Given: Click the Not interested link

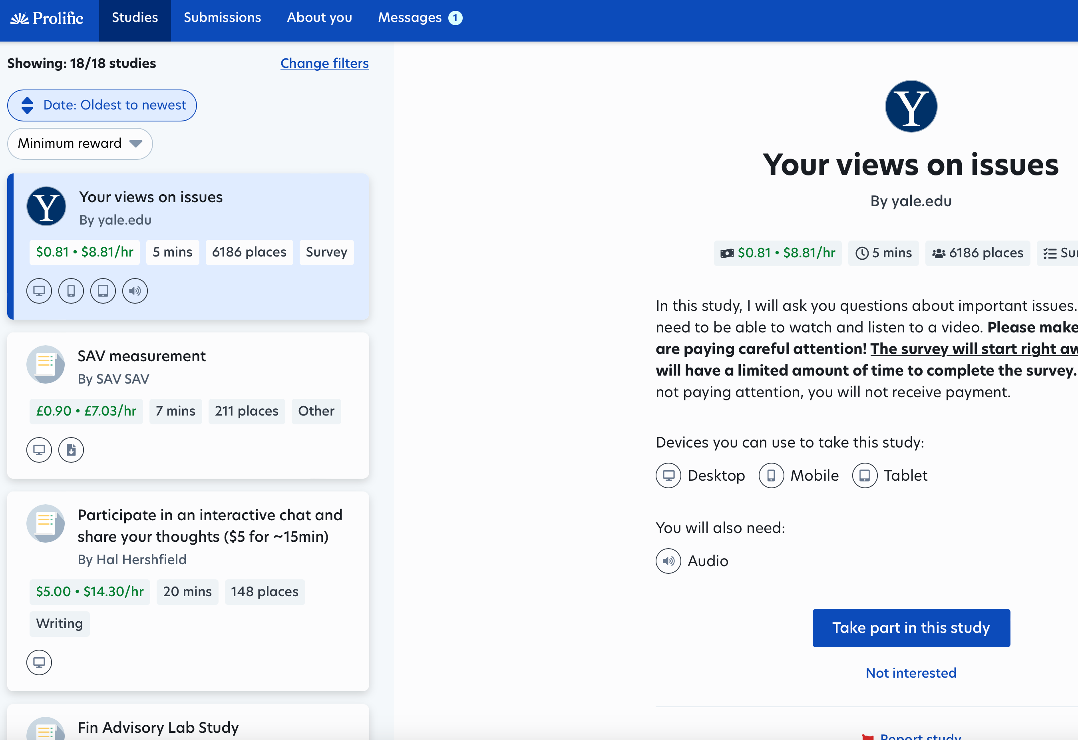Looking at the screenshot, I should [x=911, y=673].
